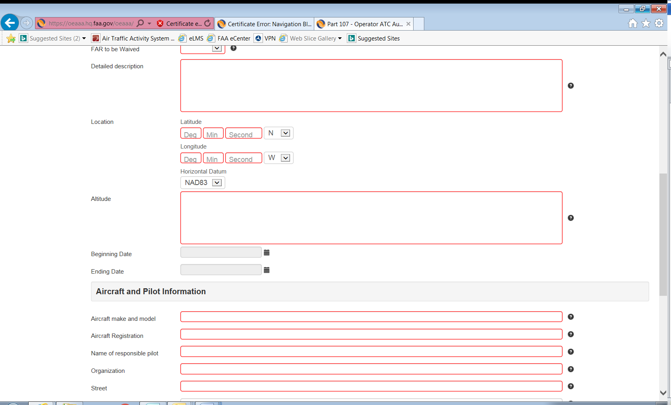Click help icon for Aircraft Registration
Screen dimensions: 671x405
pyautogui.click(x=570, y=334)
